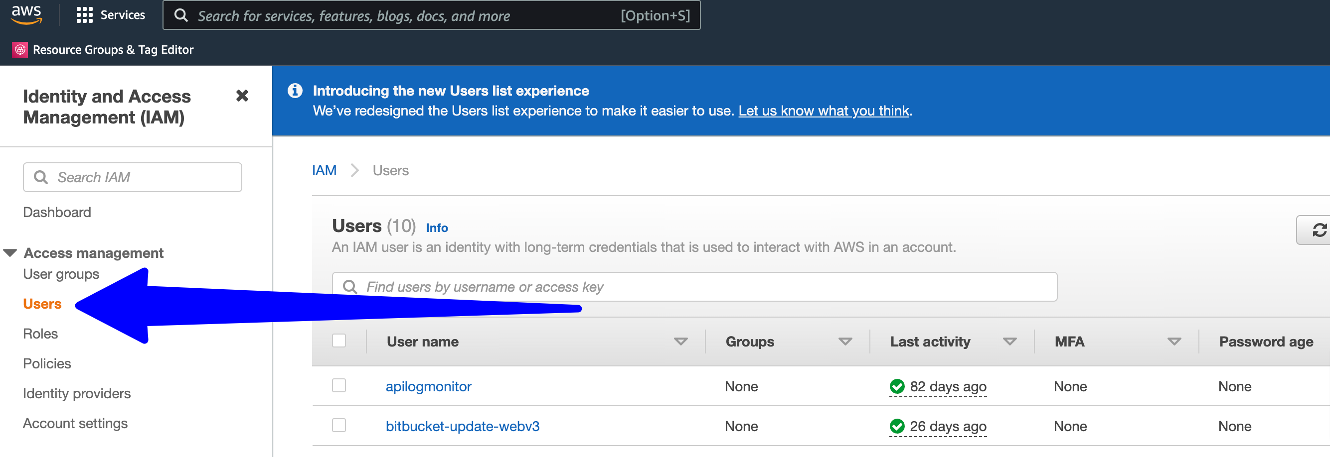Click MFA 'None' cell for bitbucket-update-webv3
1330x457 pixels.
point(1070,426)
